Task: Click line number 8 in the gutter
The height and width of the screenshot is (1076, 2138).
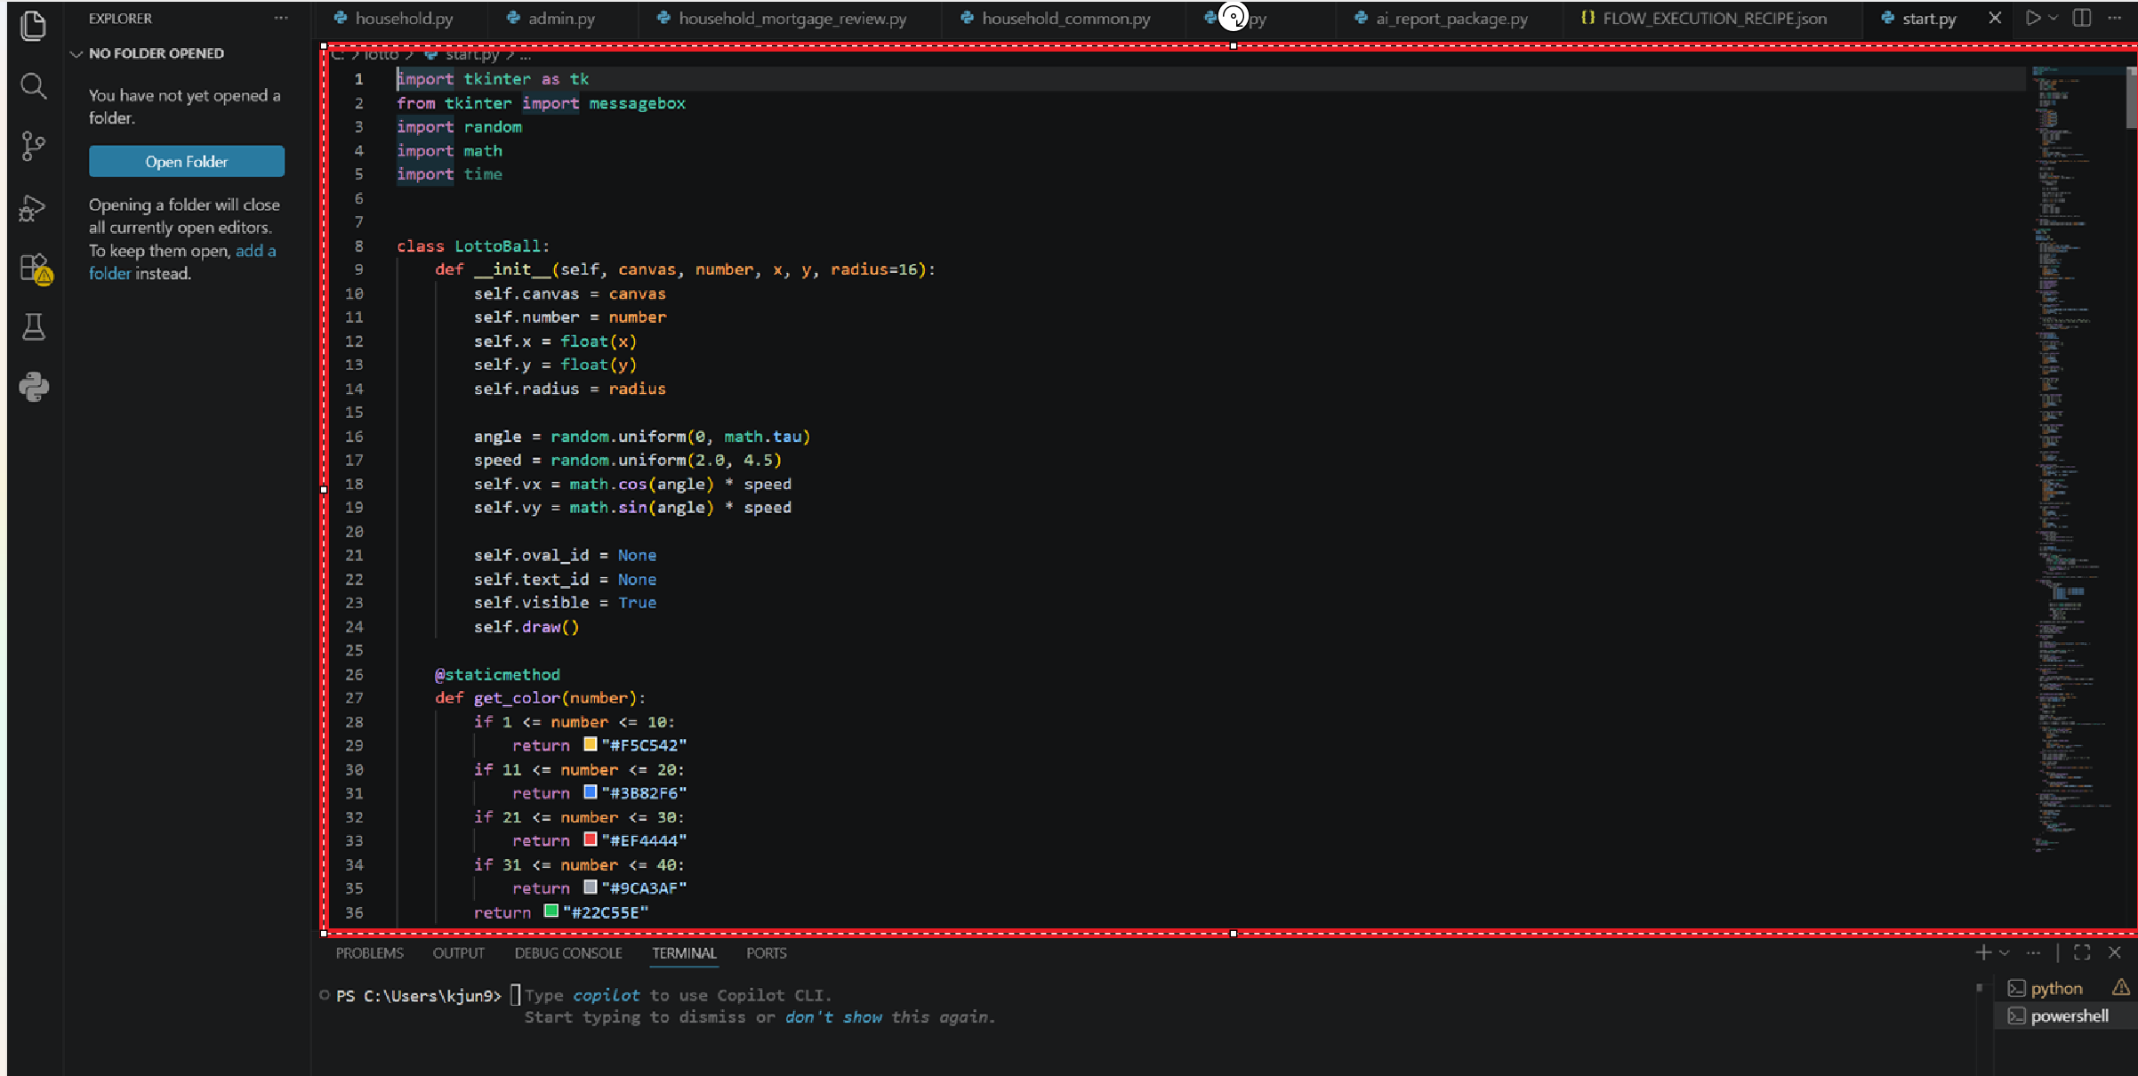Action: pos(358,245)
